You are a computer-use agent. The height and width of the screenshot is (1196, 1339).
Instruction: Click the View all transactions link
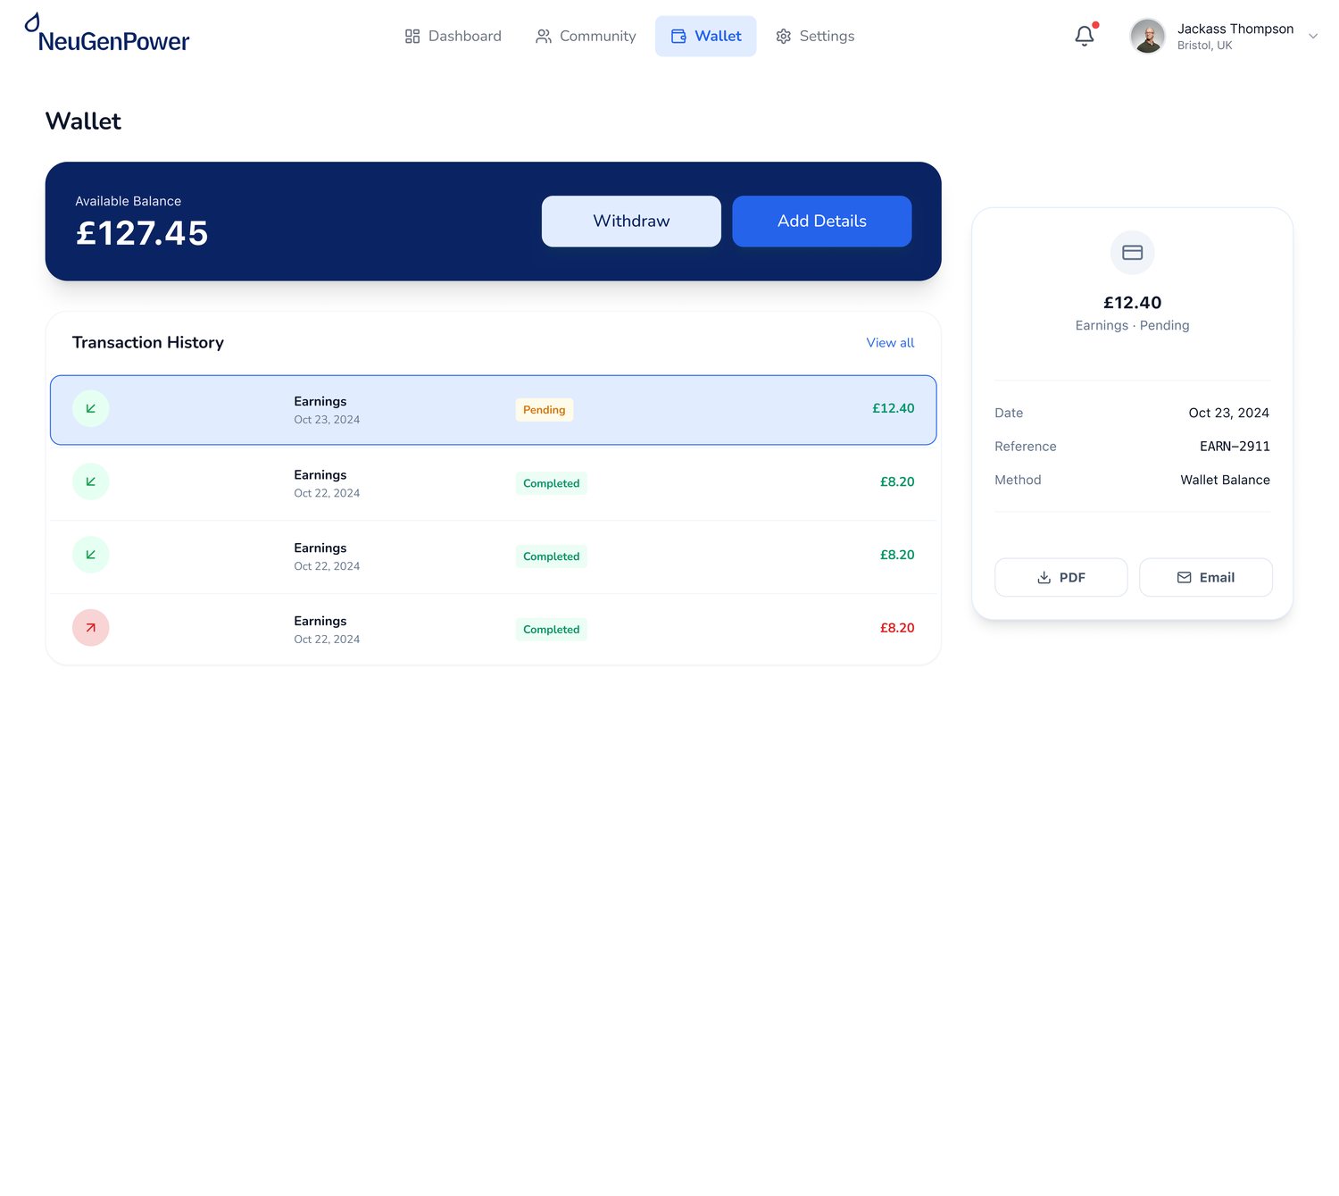(890, 343)
